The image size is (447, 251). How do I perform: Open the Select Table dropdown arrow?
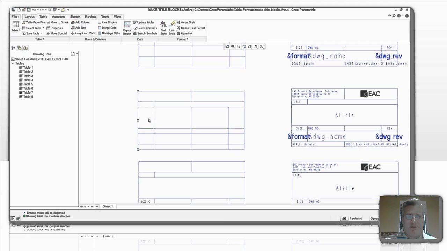(43, 28)
